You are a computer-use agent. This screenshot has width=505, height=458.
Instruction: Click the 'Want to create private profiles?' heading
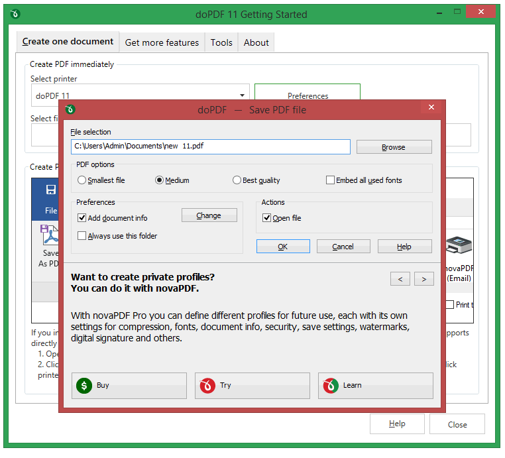(x=142, y=277)
